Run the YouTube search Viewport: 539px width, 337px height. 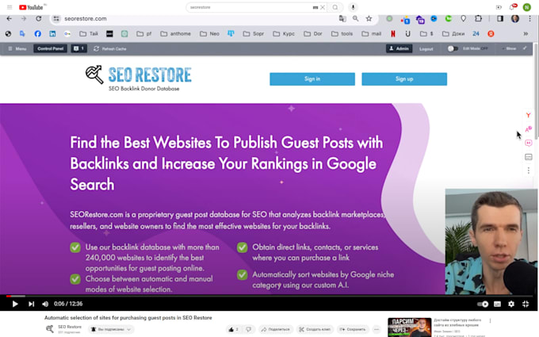(335, 7)
